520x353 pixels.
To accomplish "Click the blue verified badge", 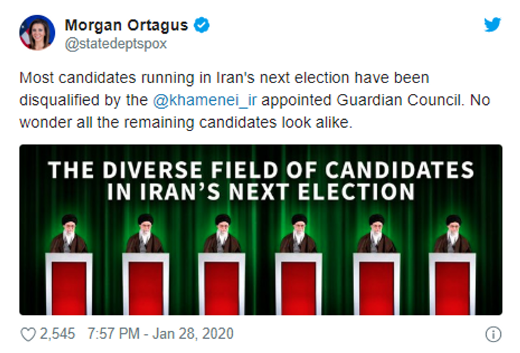I will (x=202, y=26).
